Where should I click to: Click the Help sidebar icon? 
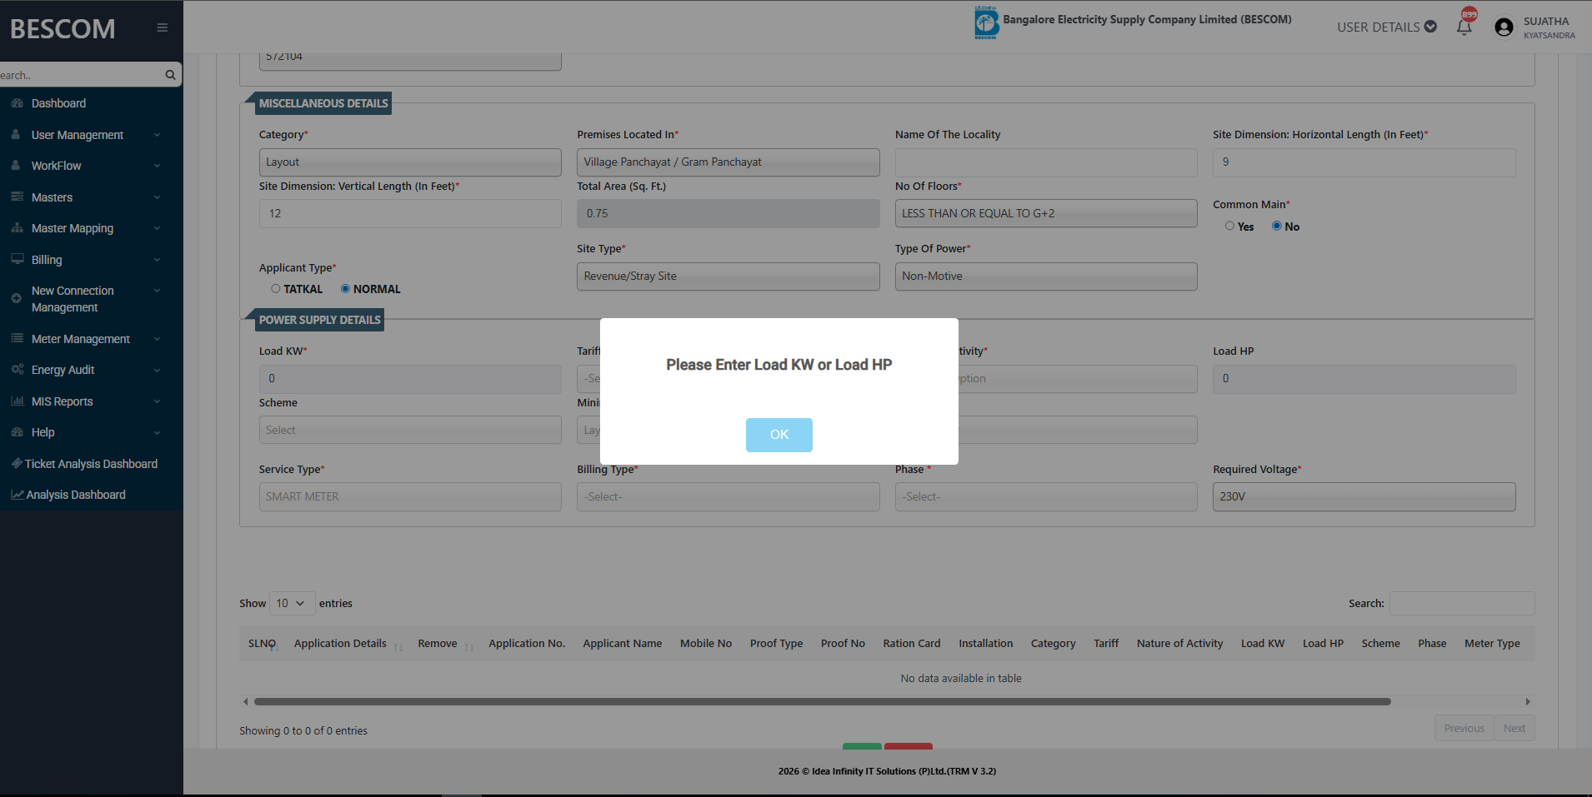tap(17, 431)
